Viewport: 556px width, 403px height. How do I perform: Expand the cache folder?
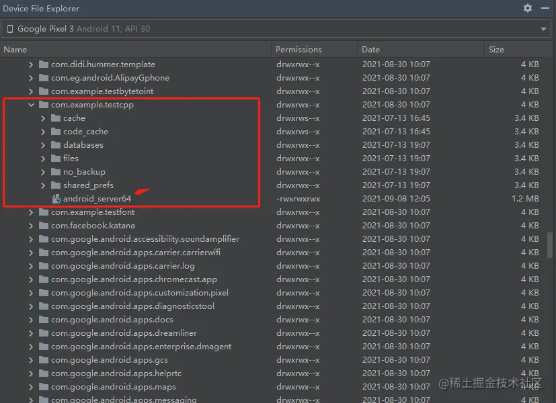(43, 118)
